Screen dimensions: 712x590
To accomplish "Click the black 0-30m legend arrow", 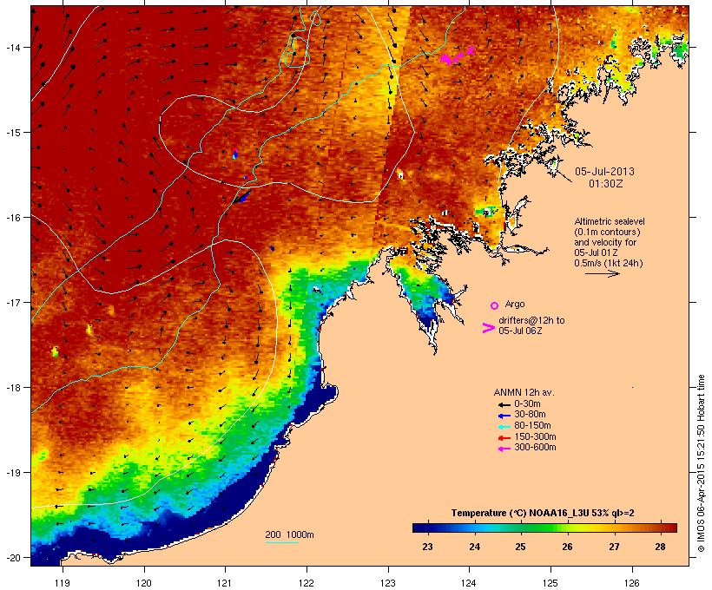I will pos(504,405).
